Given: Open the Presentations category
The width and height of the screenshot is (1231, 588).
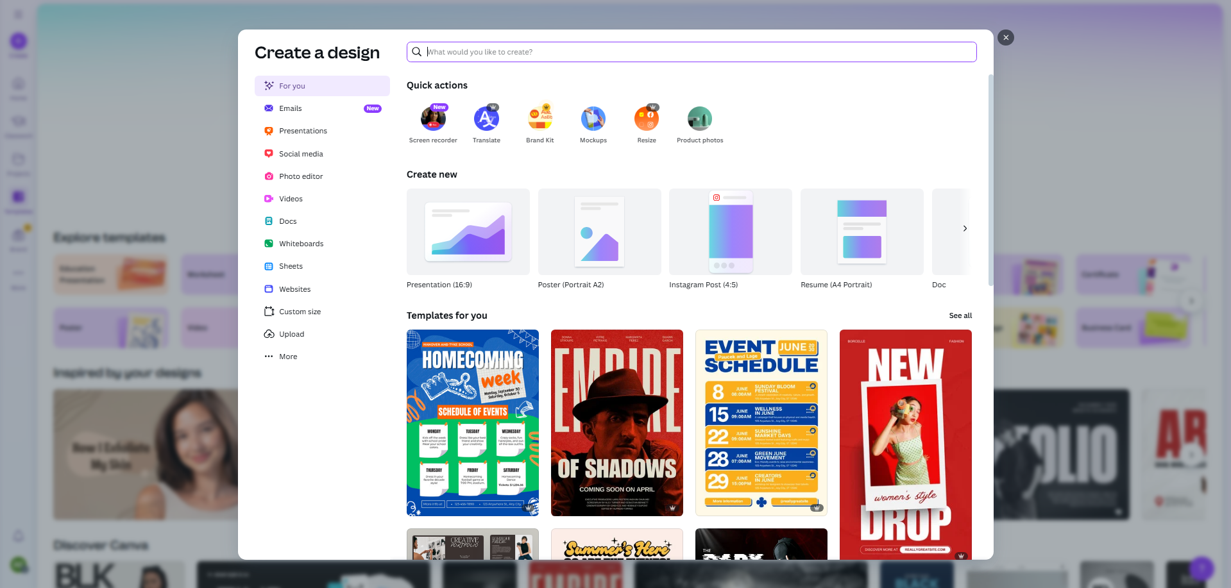Looking at the screenshot, I should pos(322,131).
